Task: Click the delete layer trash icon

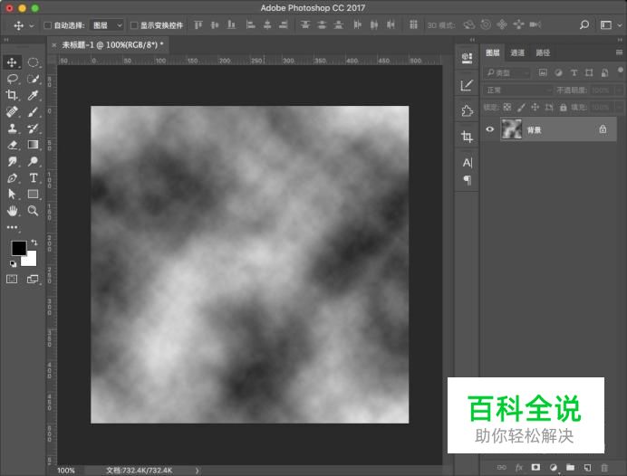Action: tap(604, 467)
